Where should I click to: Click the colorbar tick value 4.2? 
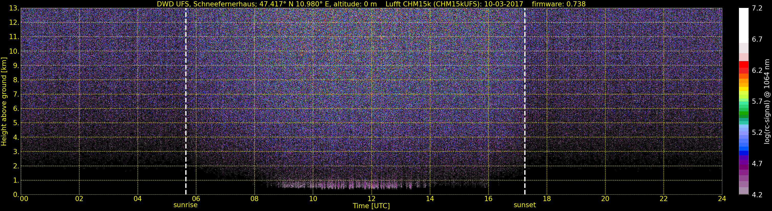pos(757,195)
